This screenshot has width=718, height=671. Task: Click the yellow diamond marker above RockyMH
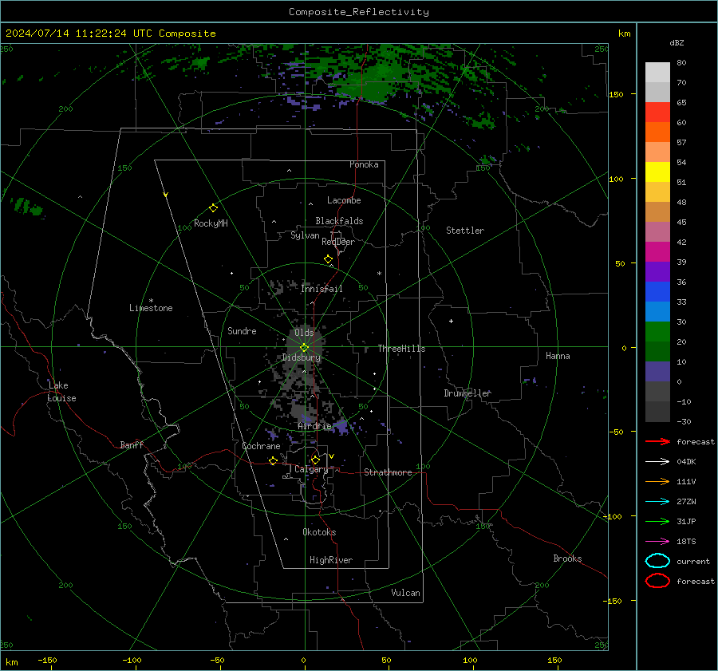(x=213, y=208)
